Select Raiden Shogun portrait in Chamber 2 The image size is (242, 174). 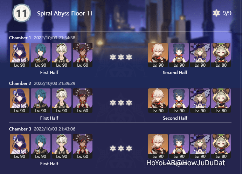pyautogui.click(x=20, y=101)
